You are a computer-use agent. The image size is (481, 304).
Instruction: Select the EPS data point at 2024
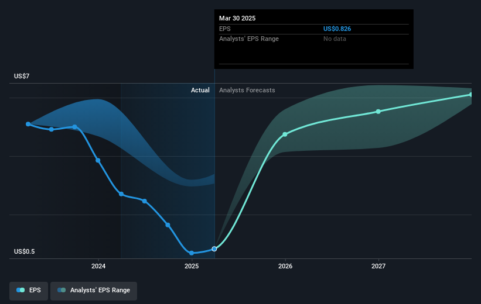[98, 160]
